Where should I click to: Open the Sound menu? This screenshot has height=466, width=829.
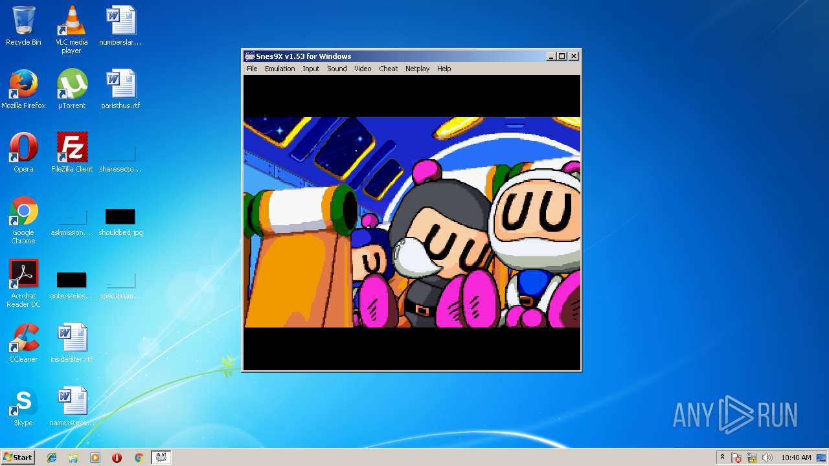[x=337, y=69]
